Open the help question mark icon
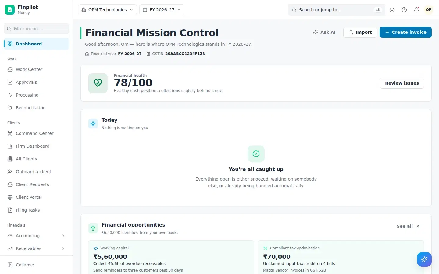 (404, 10)
